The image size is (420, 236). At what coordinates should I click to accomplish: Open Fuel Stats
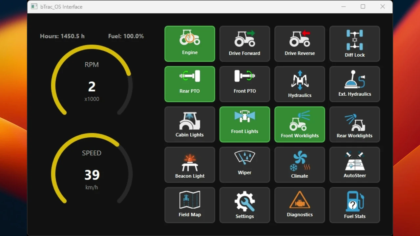[x=355, y=205]
